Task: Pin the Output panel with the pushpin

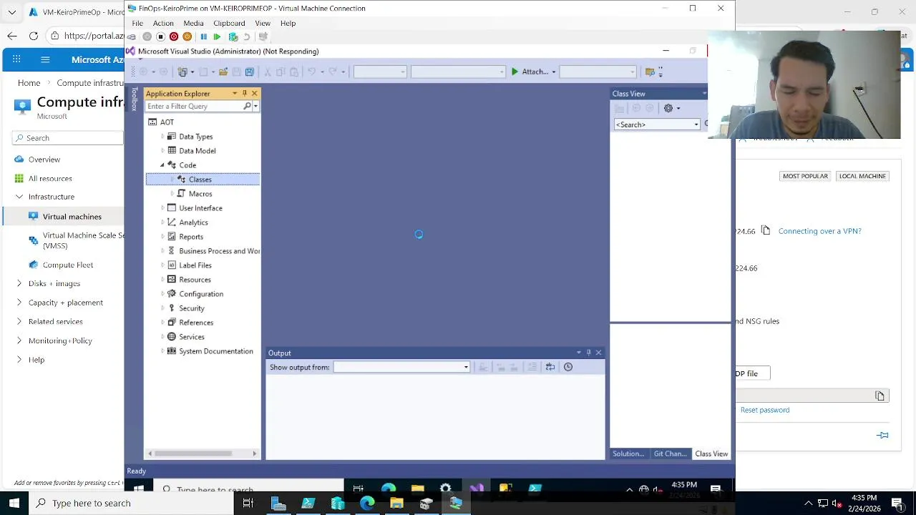Action: [x=588, y=353]
